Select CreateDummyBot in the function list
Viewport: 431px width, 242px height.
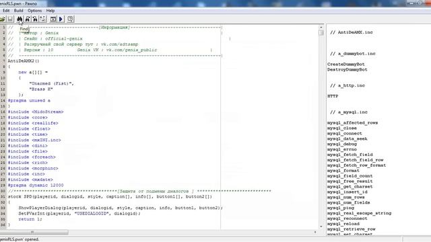point(345,65)
